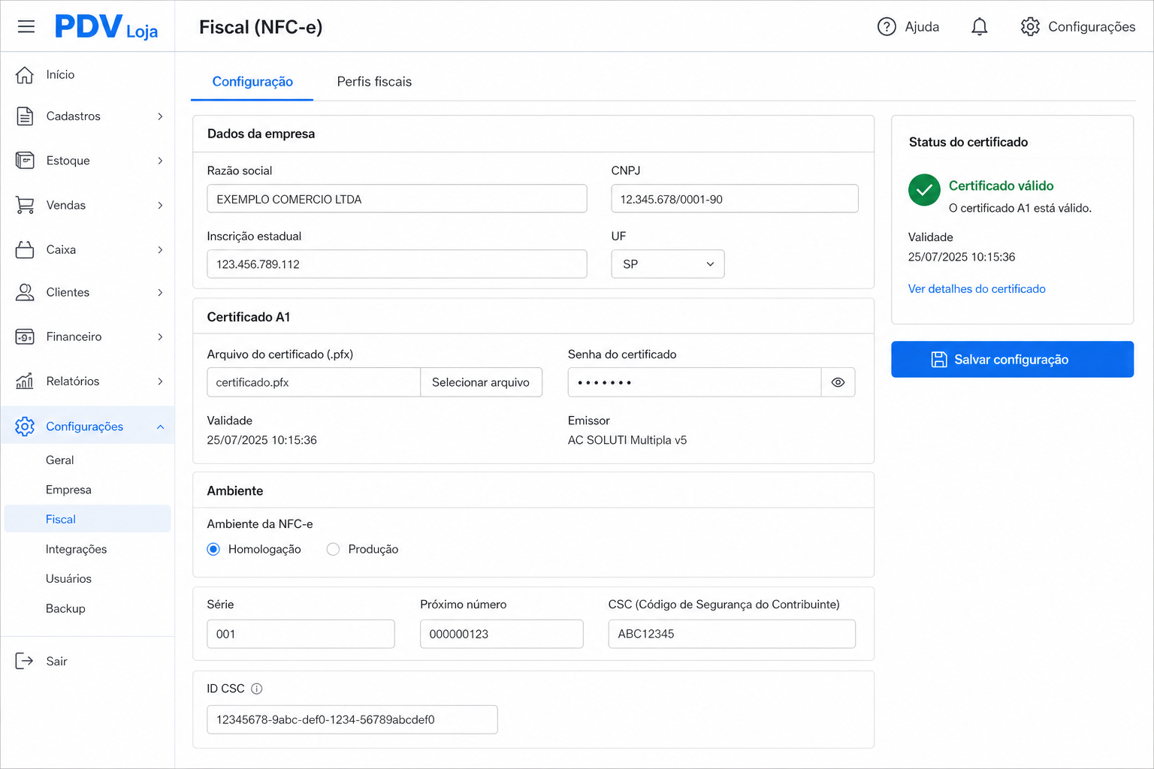Click CSC code field
Image resolution: width=1154 pixels, height=769 pixels.
pos(732,634)
